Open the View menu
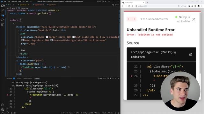 (20, 1)
